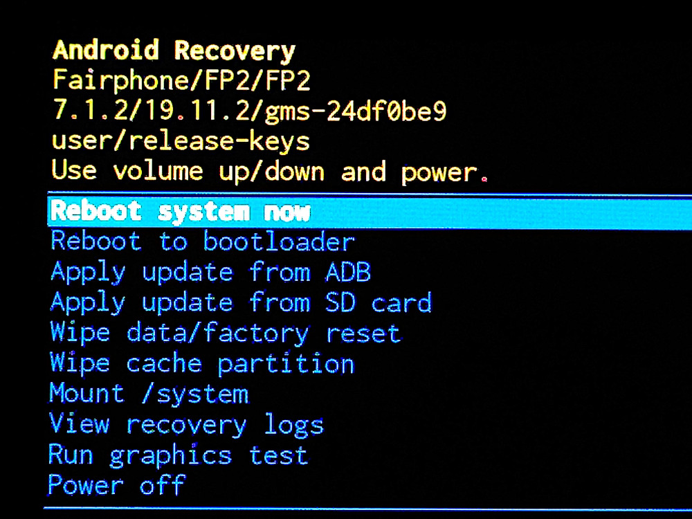Select the highlighted Reboot system now option
This screenshot has height=519, width=692.
click(x=181, y=212)
